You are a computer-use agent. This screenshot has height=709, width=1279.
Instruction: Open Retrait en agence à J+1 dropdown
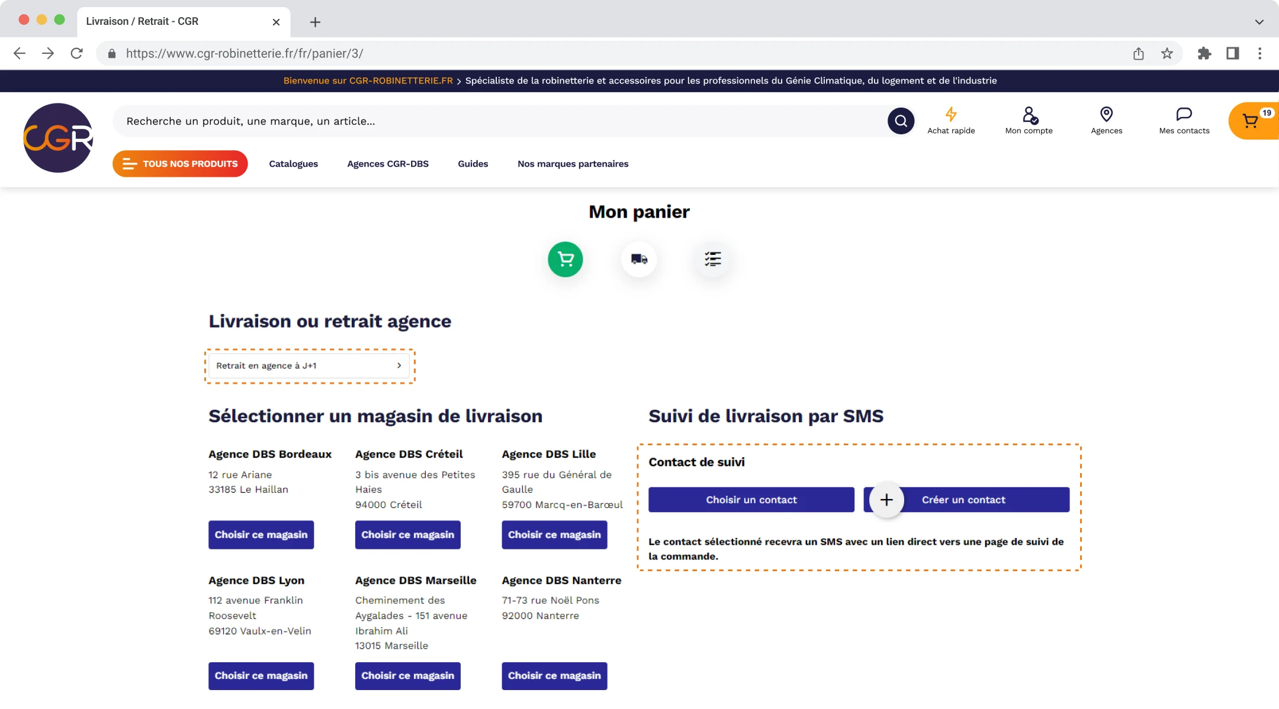[x=309, y=365]
